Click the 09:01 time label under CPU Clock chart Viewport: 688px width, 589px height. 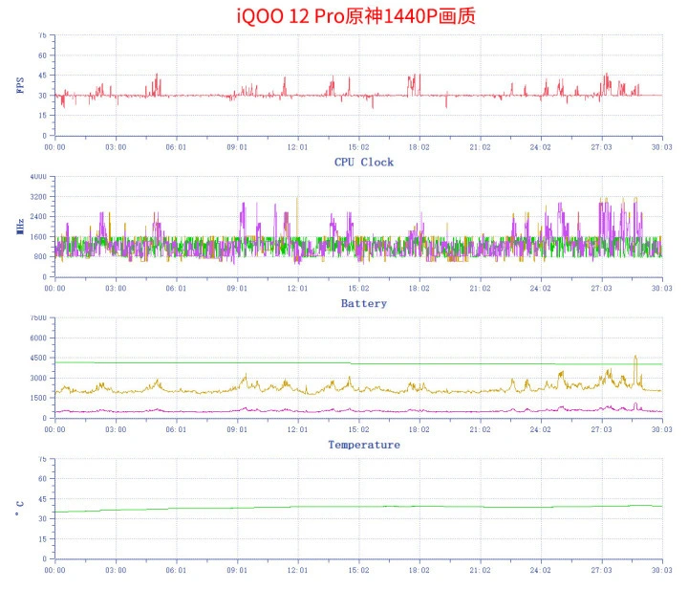coord(237,289)
